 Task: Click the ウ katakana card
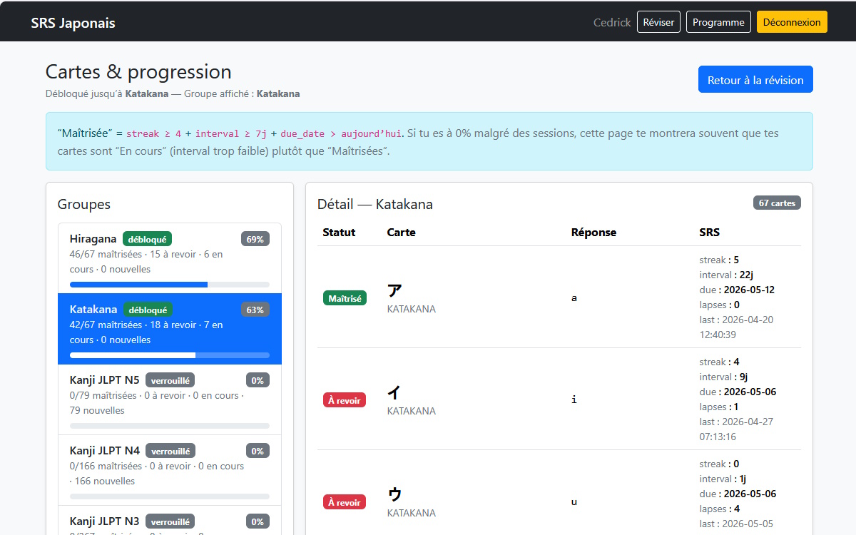click(394, 494)
